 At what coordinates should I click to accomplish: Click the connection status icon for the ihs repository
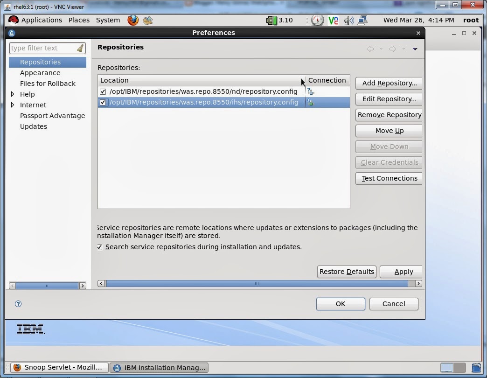point(311,102)
